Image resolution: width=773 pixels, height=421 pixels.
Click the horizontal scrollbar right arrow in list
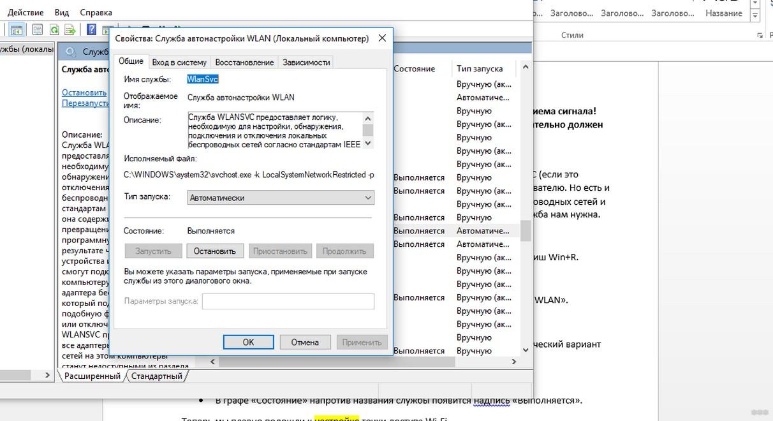(x=514, y=362)
